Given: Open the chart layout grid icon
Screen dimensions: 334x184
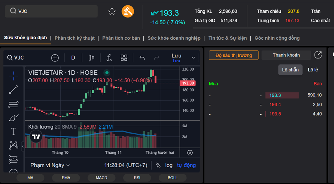Looking at the screenshot, I should point(124,58).
